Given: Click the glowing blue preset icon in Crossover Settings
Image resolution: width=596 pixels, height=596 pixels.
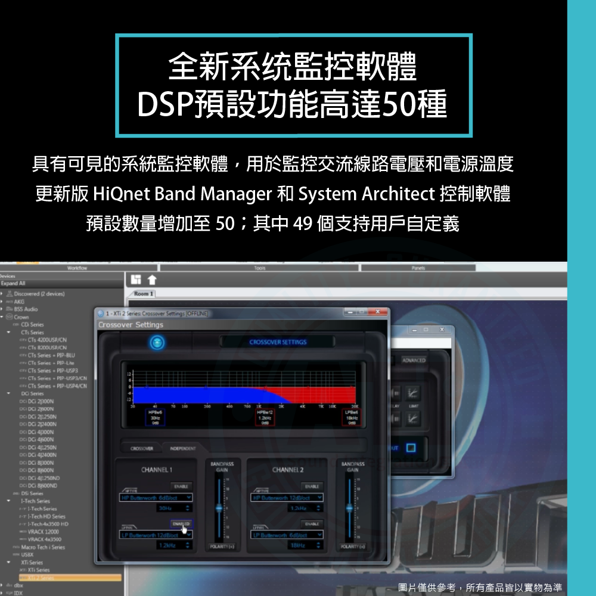Looking at the screenshot, I should [x=157, y=343].
